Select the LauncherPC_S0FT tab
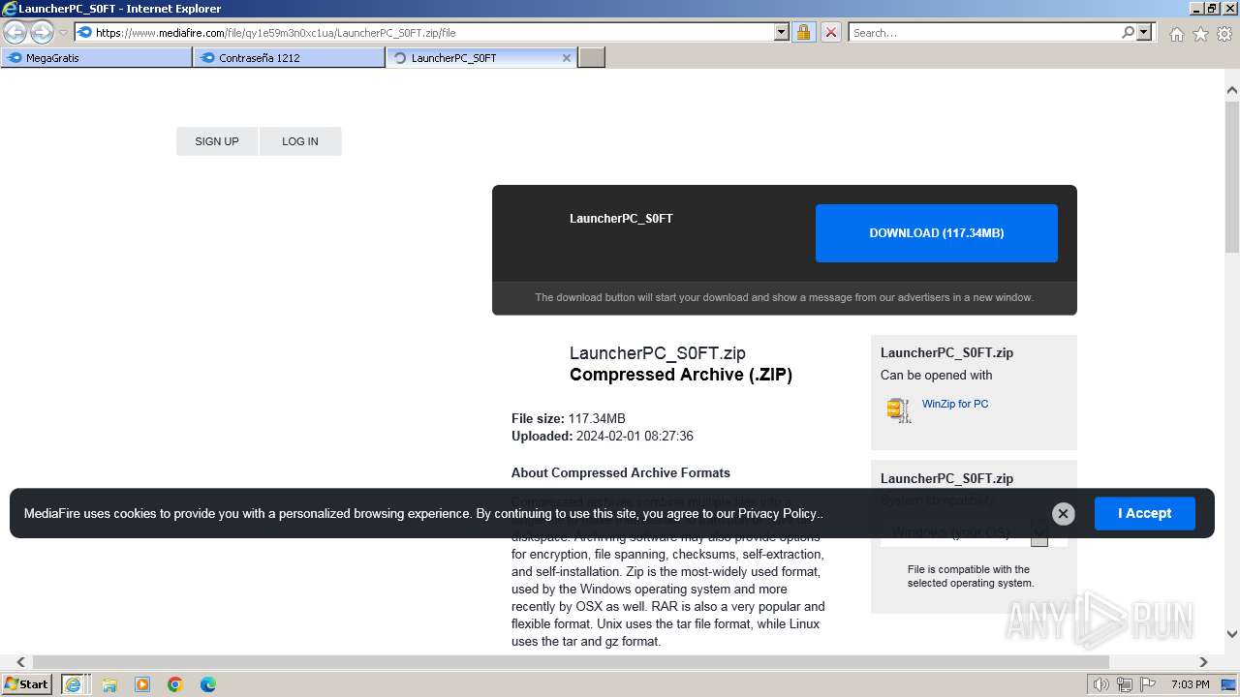 pos(481,58)
